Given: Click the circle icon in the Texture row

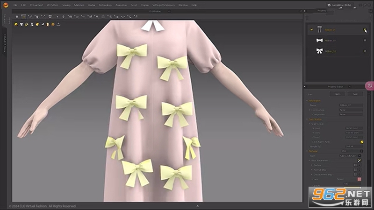Looking at the screenshot, I should tap(360, 165).
